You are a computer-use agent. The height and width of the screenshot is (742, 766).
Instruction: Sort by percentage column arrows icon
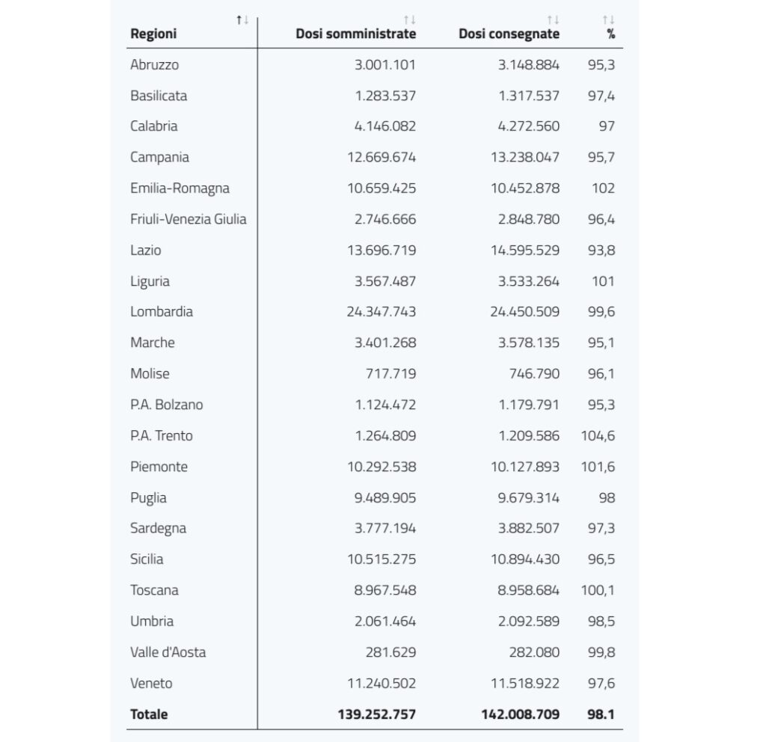[609, 20]
